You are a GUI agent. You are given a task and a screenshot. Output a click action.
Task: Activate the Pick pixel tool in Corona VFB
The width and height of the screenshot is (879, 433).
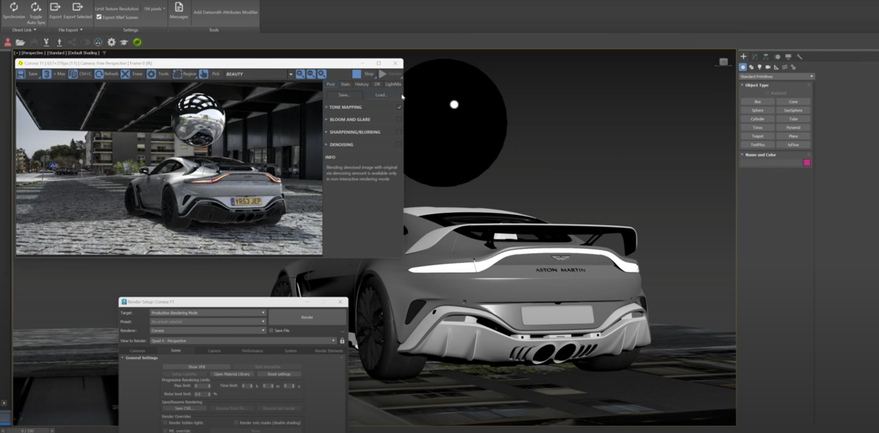204,74
